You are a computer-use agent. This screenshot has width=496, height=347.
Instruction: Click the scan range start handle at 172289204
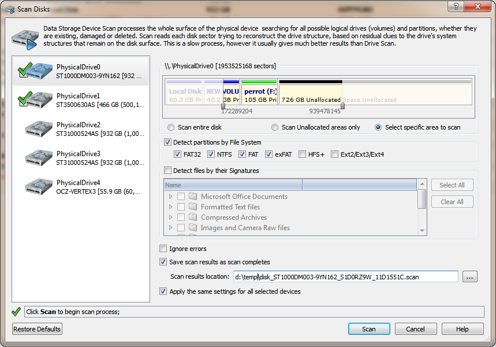coord(223,106)
